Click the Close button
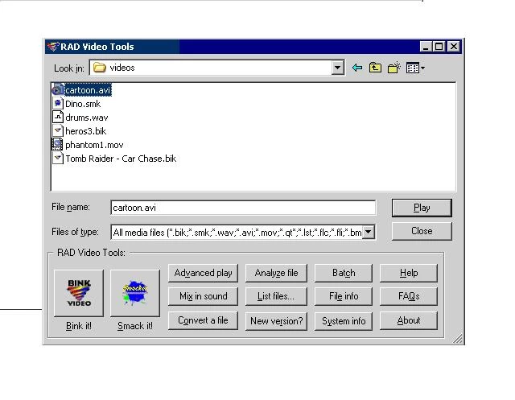This screenshot has height=400, width=515. tap(422, 231)
